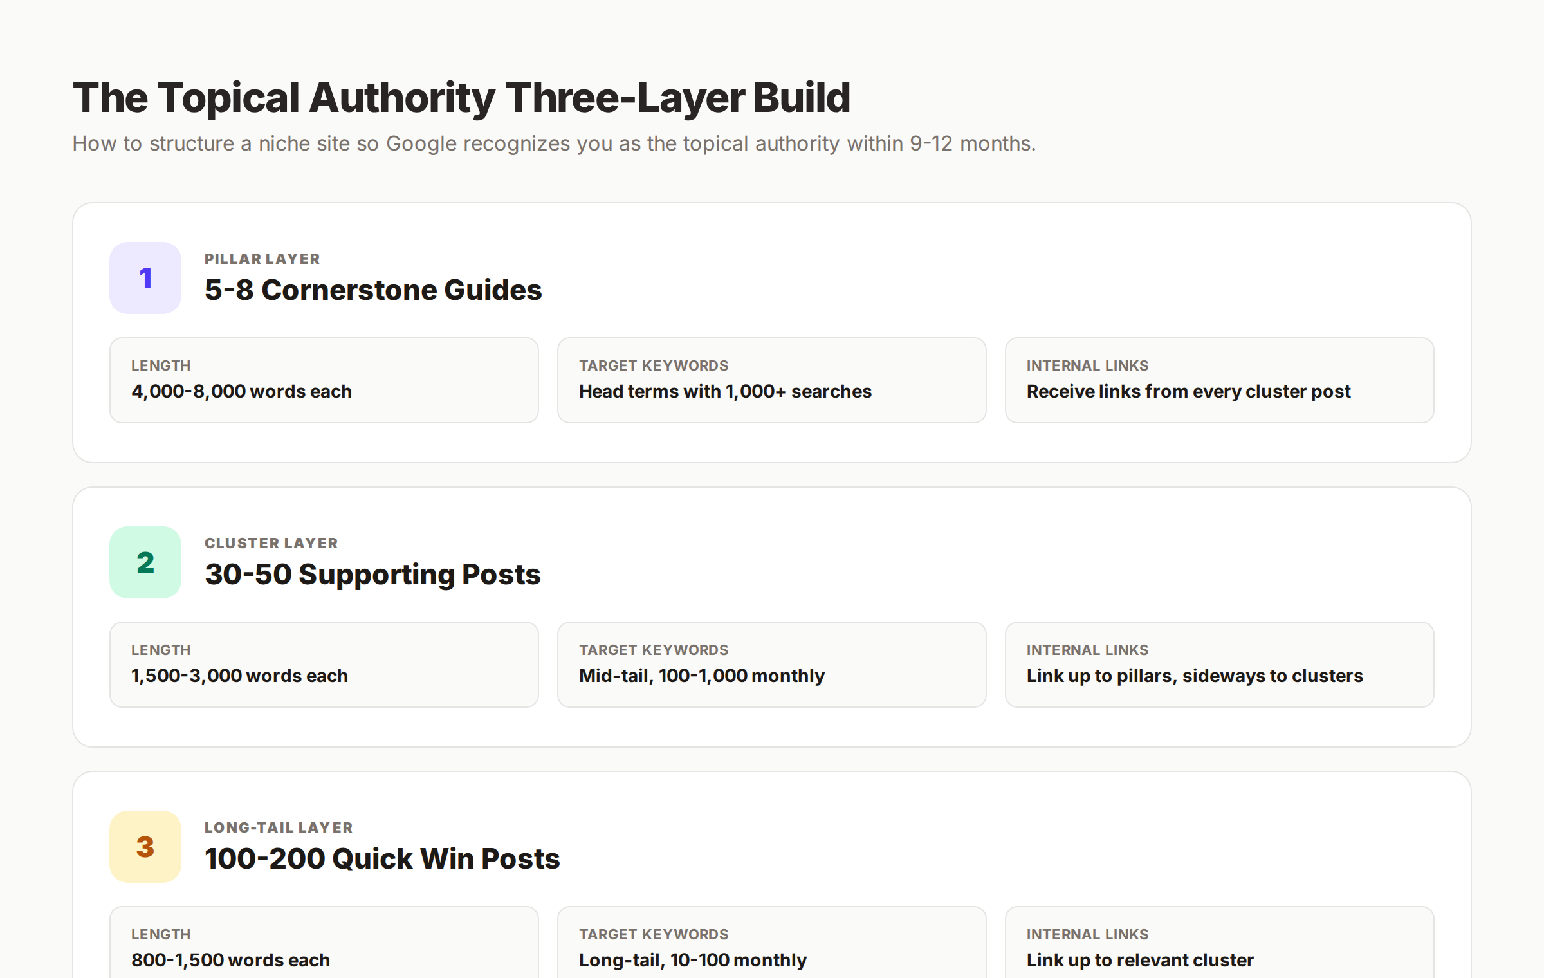The height and width of the screenshot is (978, 1544).
Task: Click the LENGTH label in Cluster layer card
Action: [x=161, y=650]
